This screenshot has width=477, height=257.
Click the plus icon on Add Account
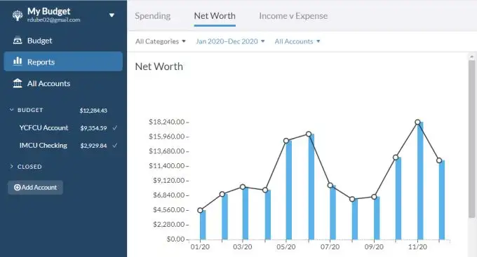[18, 188]
